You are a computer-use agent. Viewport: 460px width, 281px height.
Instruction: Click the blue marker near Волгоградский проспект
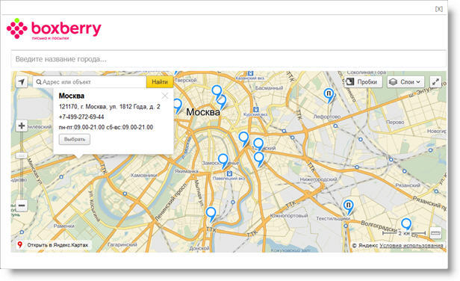(406, 225)
